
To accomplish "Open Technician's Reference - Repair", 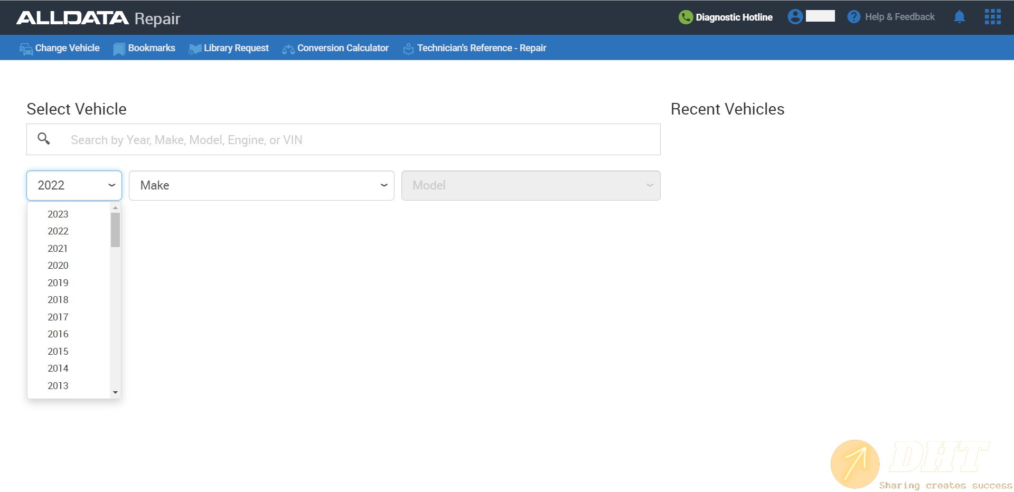I will pyautogui.click(x=482, y=48).
